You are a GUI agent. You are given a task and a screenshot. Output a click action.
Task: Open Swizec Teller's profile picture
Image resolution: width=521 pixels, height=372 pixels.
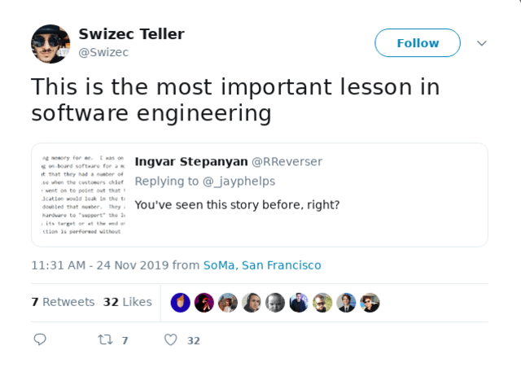coord(50,43)
